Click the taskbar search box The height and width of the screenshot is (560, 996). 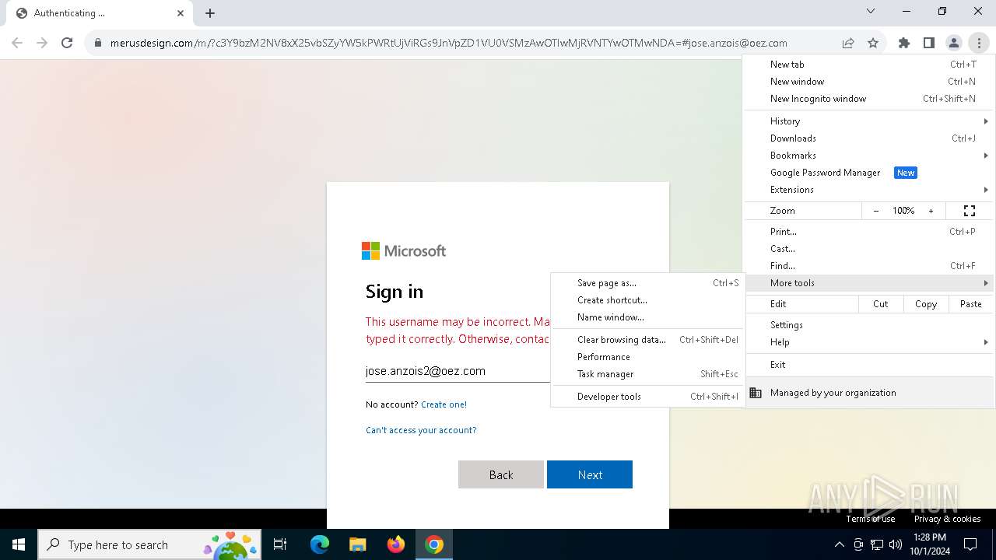pyautogui.click(x=149, y=544)
